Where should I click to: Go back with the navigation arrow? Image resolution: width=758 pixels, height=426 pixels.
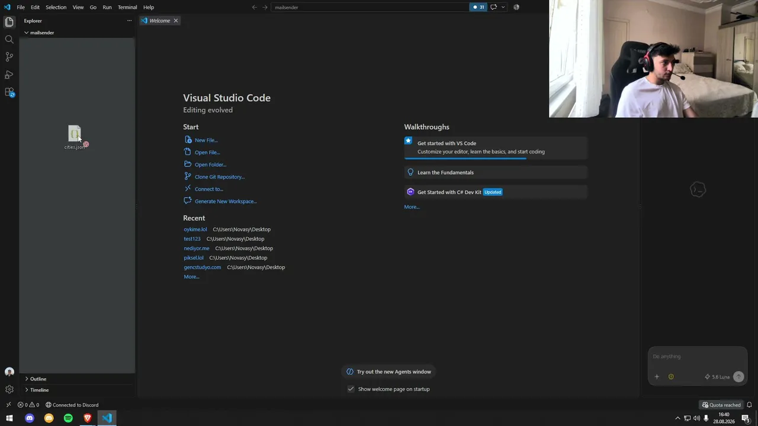pyautogui.click(x=255, y=7)
